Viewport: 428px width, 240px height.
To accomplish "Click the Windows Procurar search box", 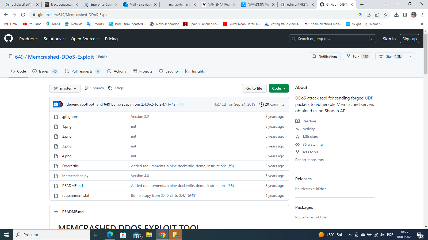I will pos(51,235).
